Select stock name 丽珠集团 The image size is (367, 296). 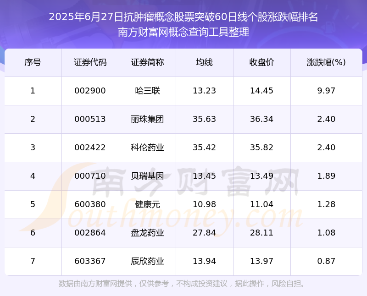147,119
